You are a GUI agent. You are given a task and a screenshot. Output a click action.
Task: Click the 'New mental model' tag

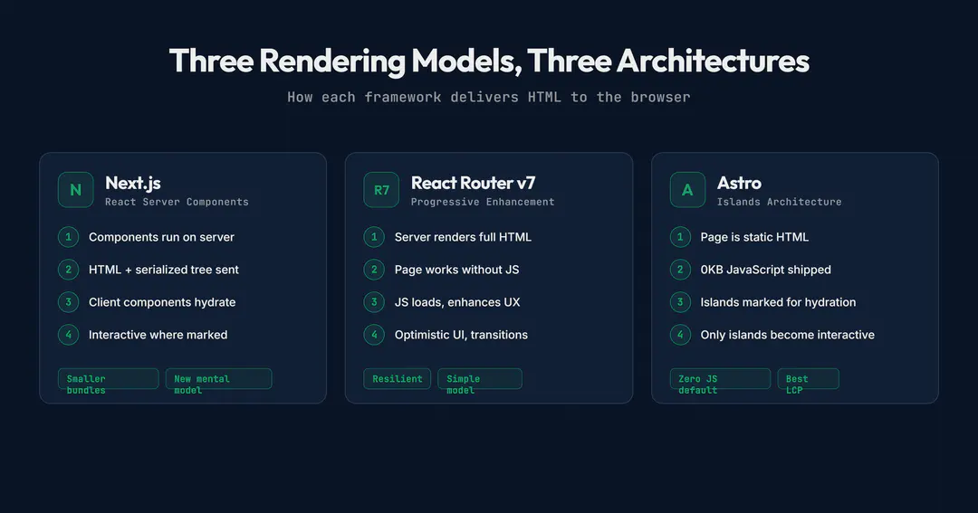point(219,379)
